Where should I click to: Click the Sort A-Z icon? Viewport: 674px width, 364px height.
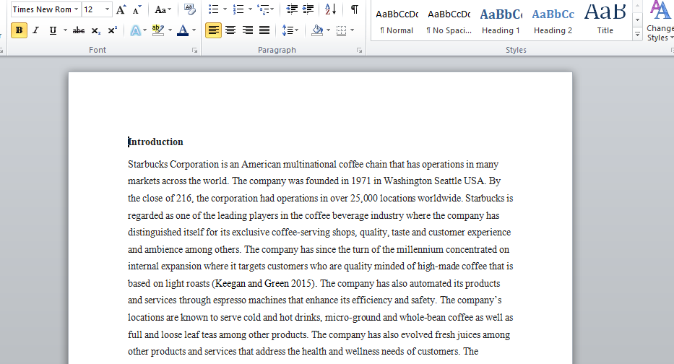pos(331,9)
